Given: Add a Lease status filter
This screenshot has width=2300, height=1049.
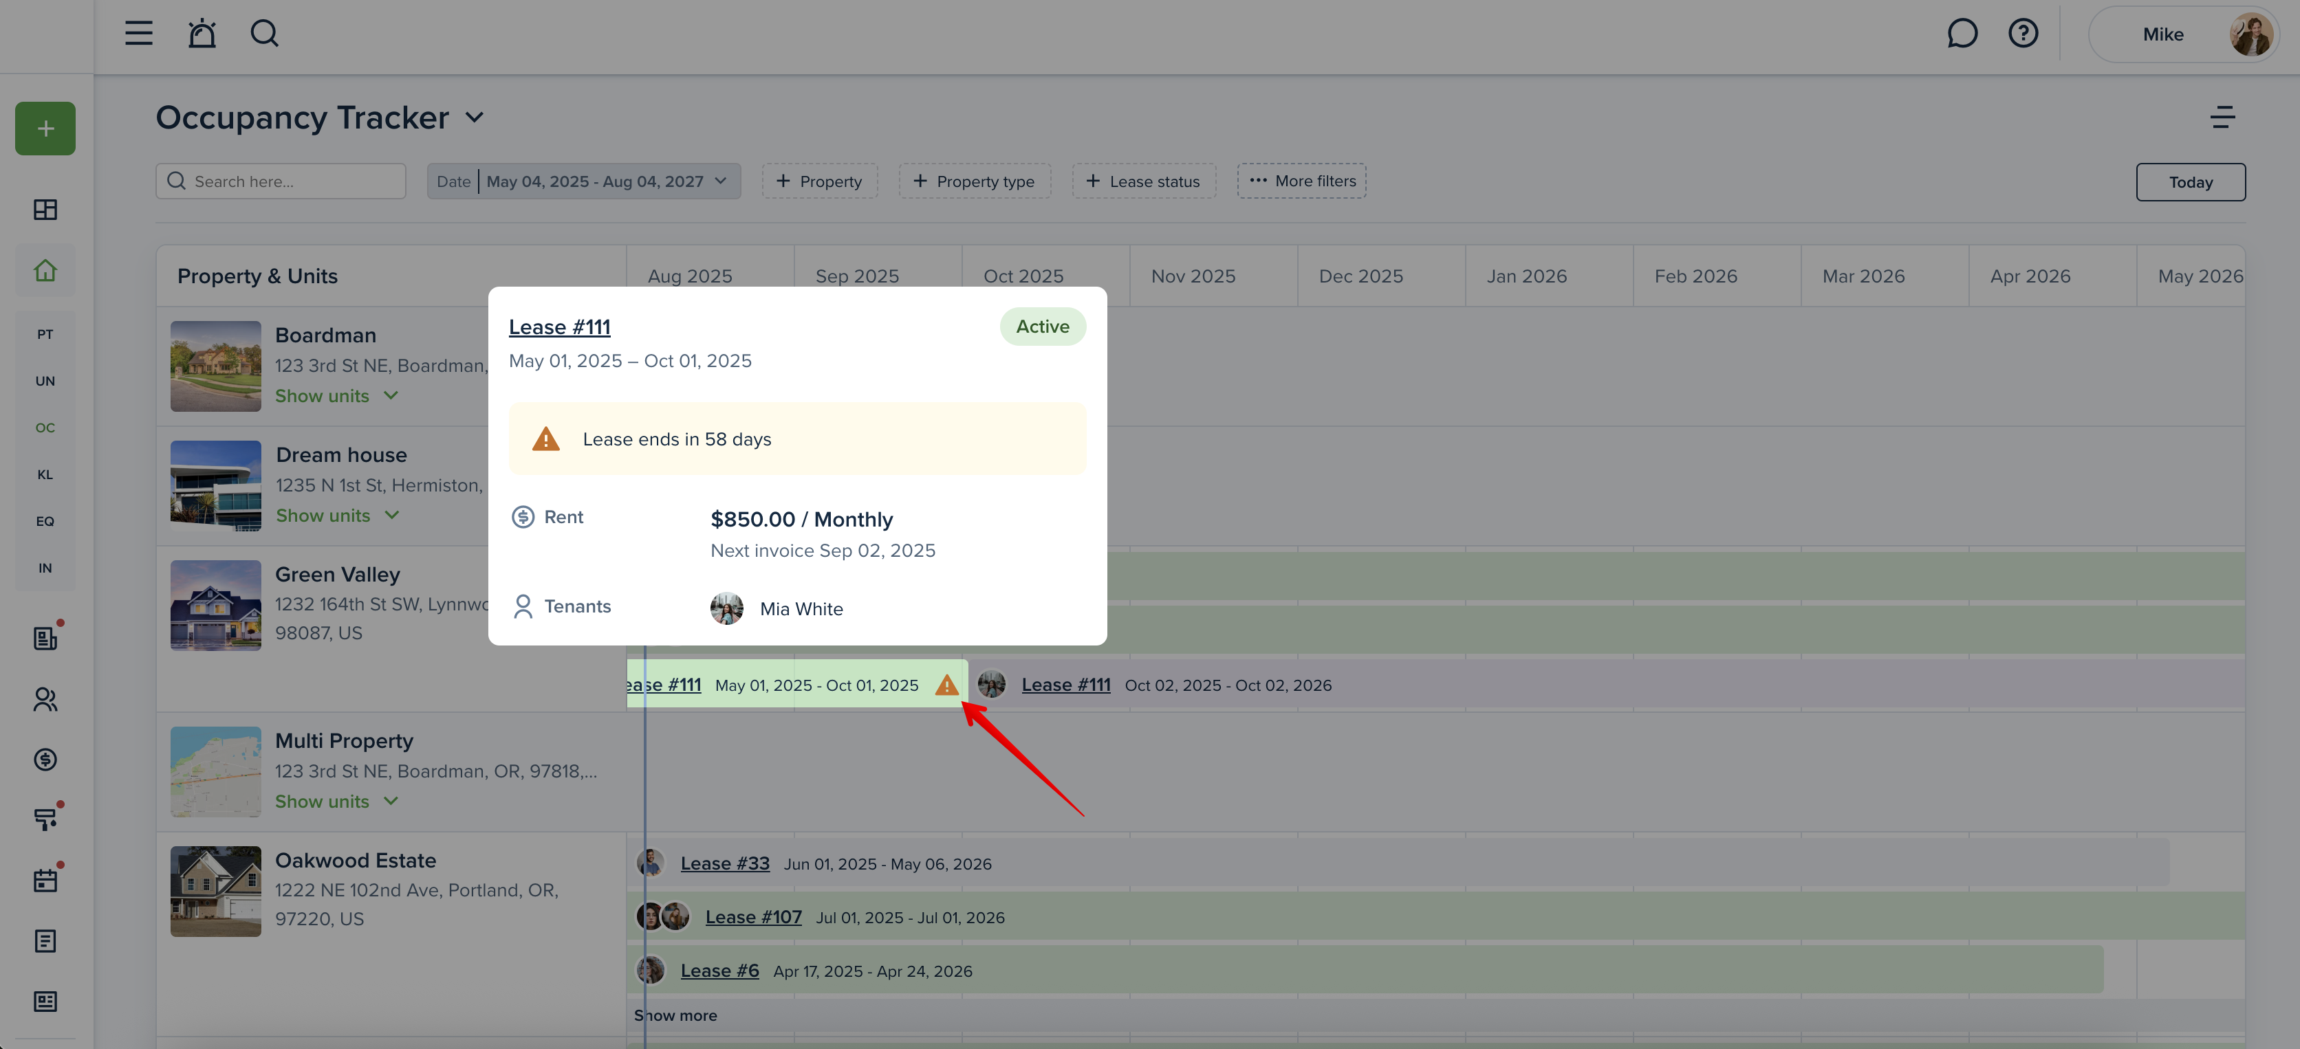Looking at the screenshot, I should (1144, 181).
